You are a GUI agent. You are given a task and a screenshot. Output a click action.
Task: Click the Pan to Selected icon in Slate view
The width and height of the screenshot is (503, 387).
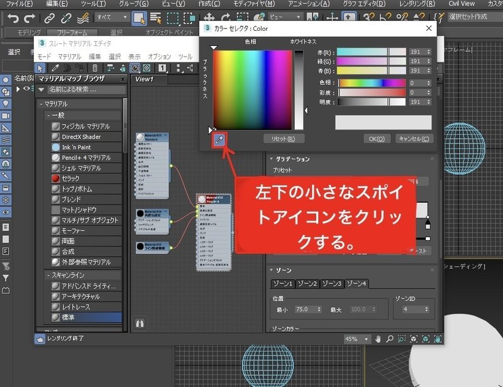(438, 339)
